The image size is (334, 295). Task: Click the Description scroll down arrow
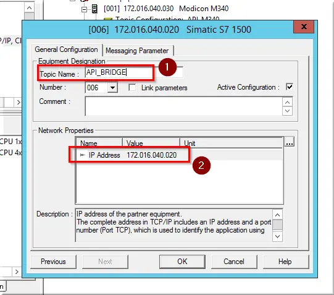tap(277, 236)
